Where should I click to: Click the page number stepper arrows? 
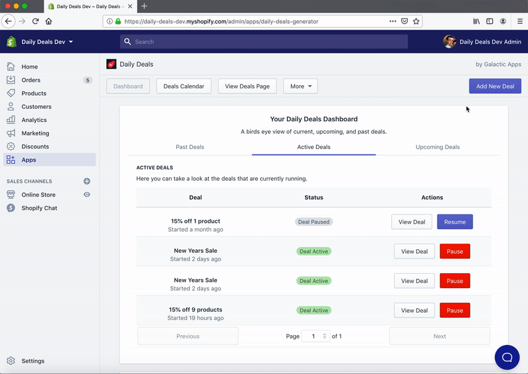coord(324,336)
